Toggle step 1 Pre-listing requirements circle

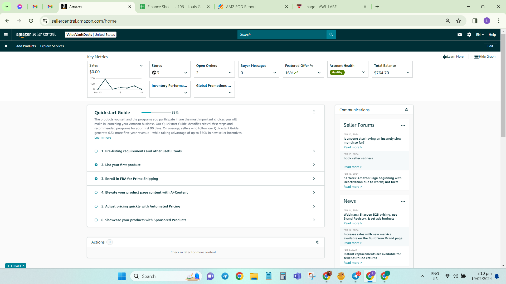(x=96, y=151)
